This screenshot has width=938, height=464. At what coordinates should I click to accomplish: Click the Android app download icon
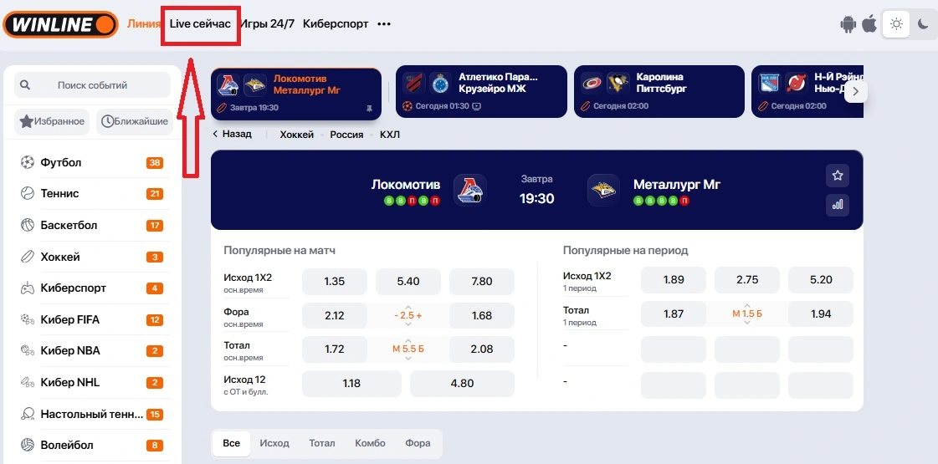849,24
